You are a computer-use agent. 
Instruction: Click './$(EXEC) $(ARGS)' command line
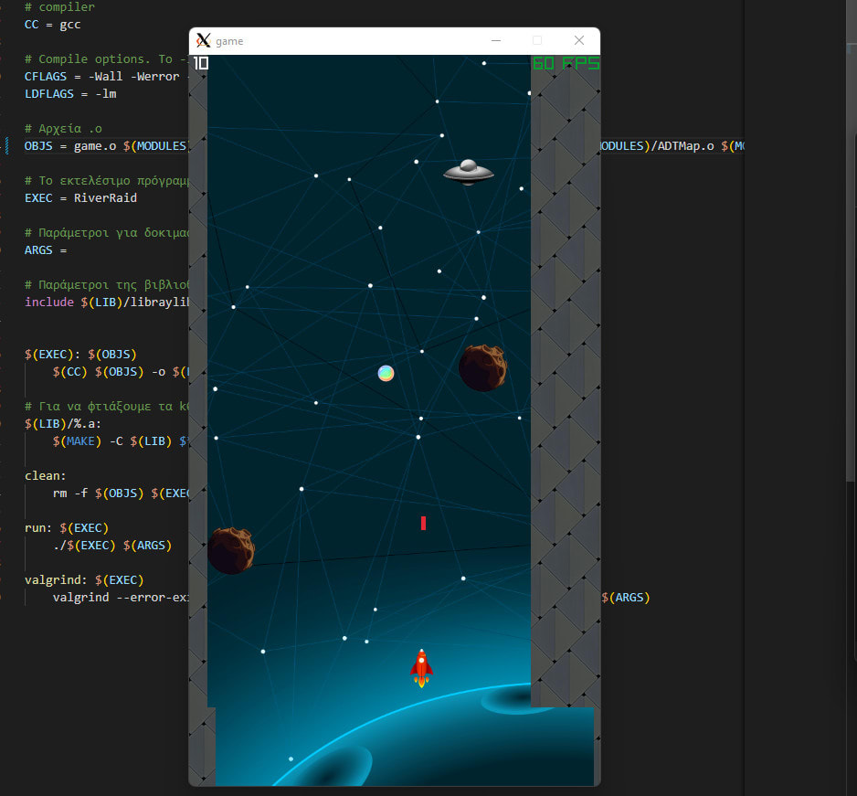tap(112, 545)
